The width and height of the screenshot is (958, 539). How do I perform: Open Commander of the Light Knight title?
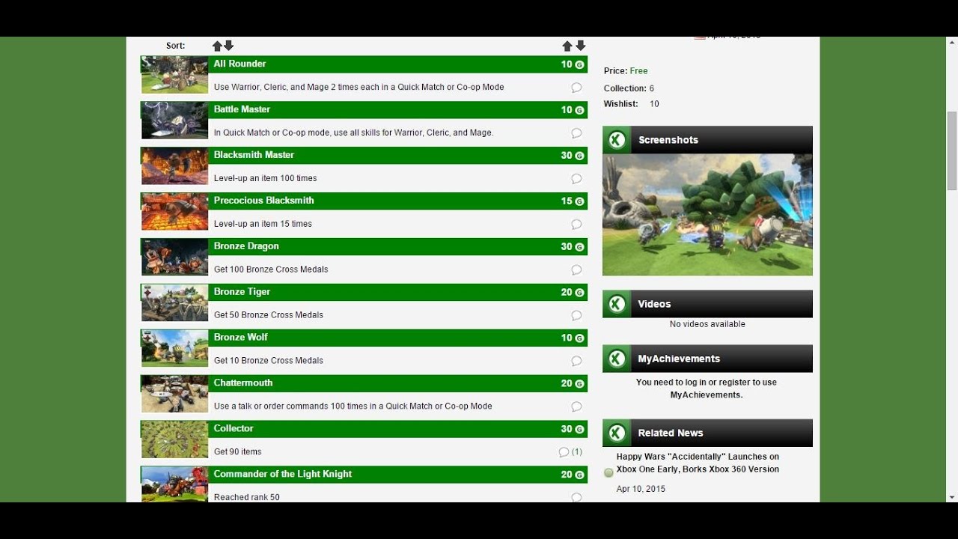pos(283,475)
